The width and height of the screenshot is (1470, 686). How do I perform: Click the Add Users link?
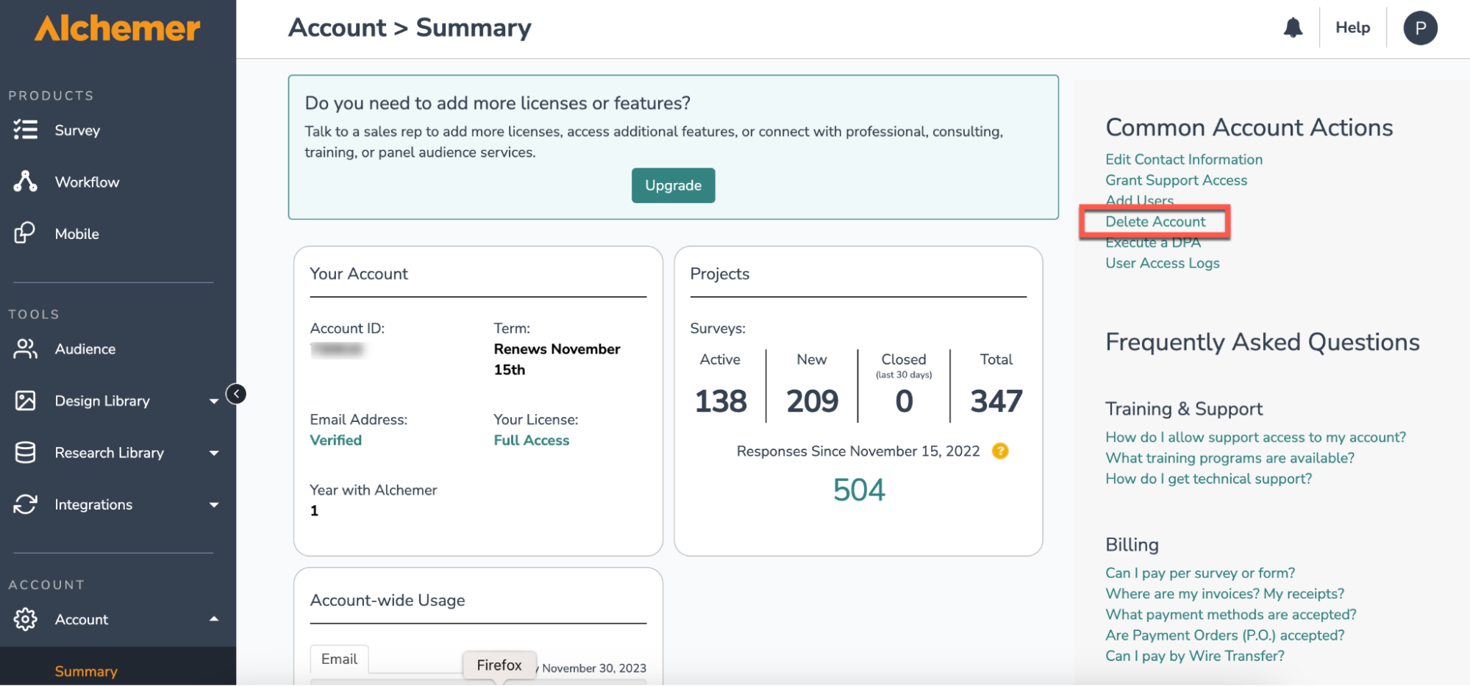point(1139,201)
